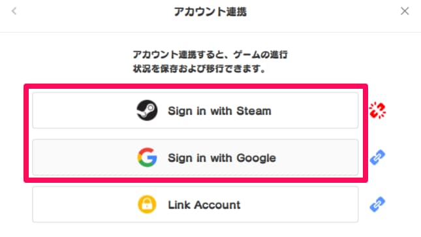The width and height of the screenshot is (421, 237).
Task: Click the "Link Account" label text
Action: 204,205
